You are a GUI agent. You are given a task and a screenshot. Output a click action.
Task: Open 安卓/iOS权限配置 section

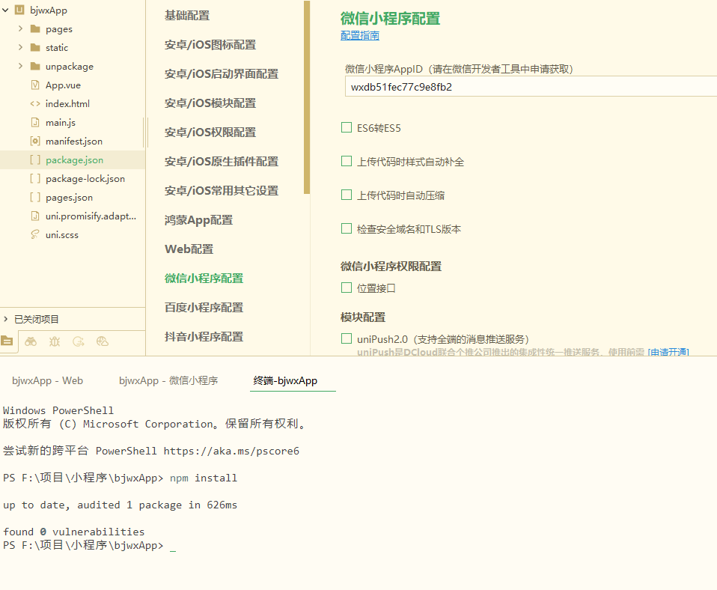210,133
